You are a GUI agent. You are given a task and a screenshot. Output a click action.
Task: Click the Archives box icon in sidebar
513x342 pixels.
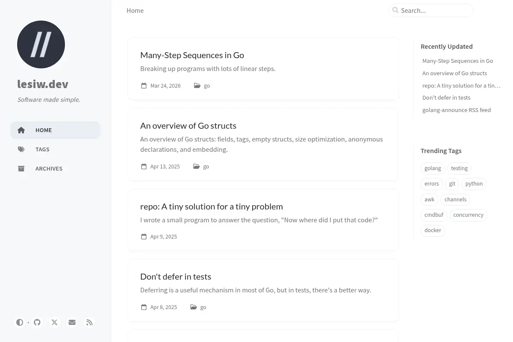click(x=21, y=168)
